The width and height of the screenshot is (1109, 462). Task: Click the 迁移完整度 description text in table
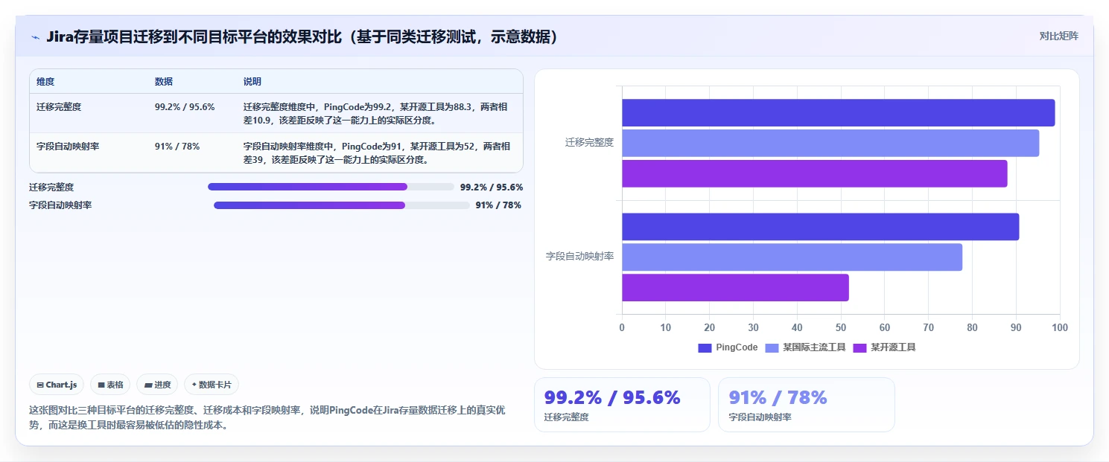tap(376, 113)
